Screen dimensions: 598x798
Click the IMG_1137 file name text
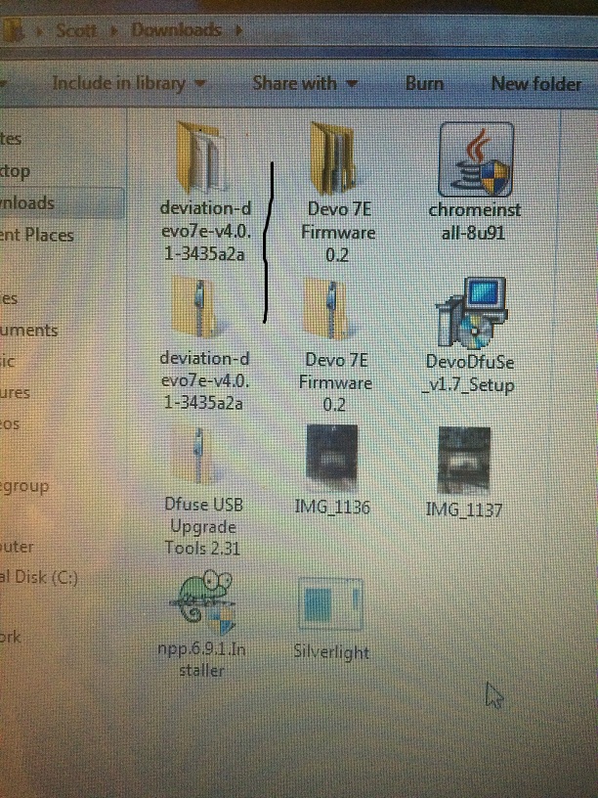click(x=464, y=510)
